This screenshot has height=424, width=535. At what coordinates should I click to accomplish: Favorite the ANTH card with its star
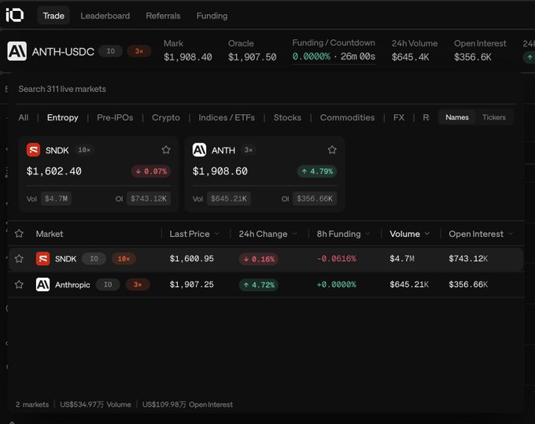332,149
